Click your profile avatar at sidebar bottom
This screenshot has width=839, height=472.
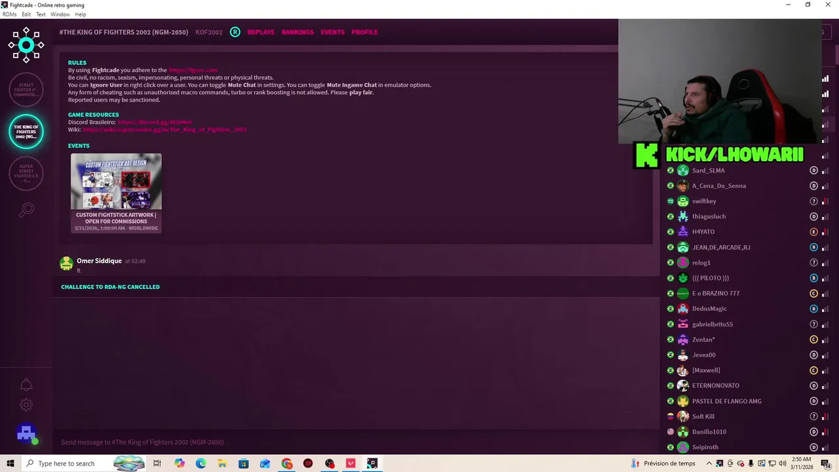26,434
